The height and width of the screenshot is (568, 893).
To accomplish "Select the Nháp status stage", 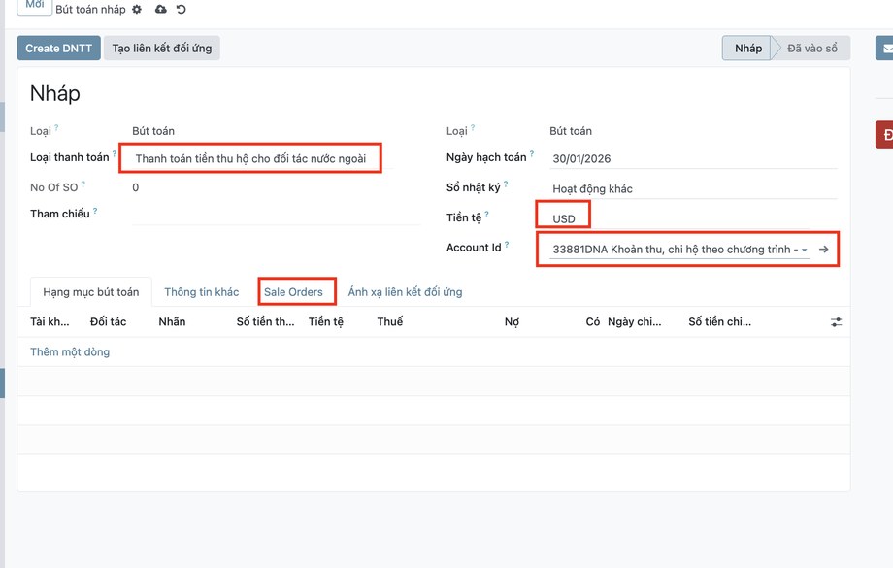I will point(747,49).
